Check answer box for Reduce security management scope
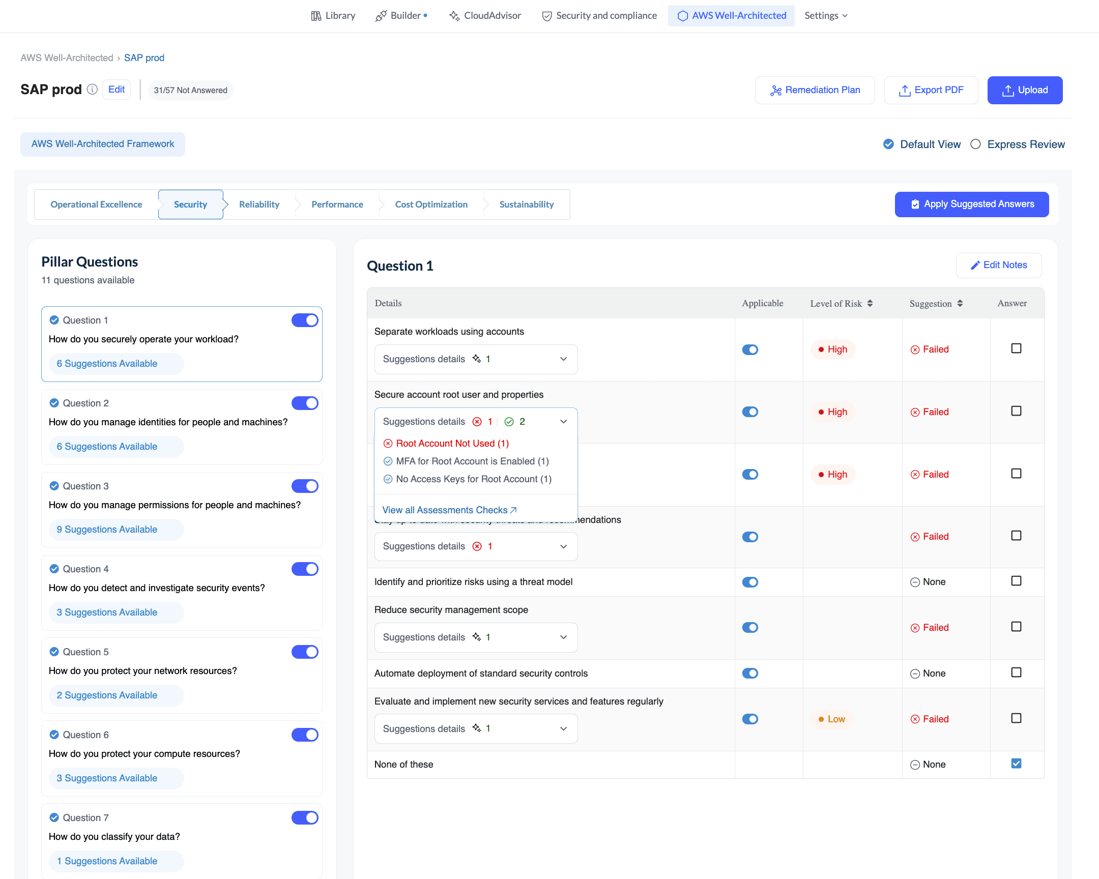Image resolution: width=1099 pixels, height=879 pixels. 1016,627
